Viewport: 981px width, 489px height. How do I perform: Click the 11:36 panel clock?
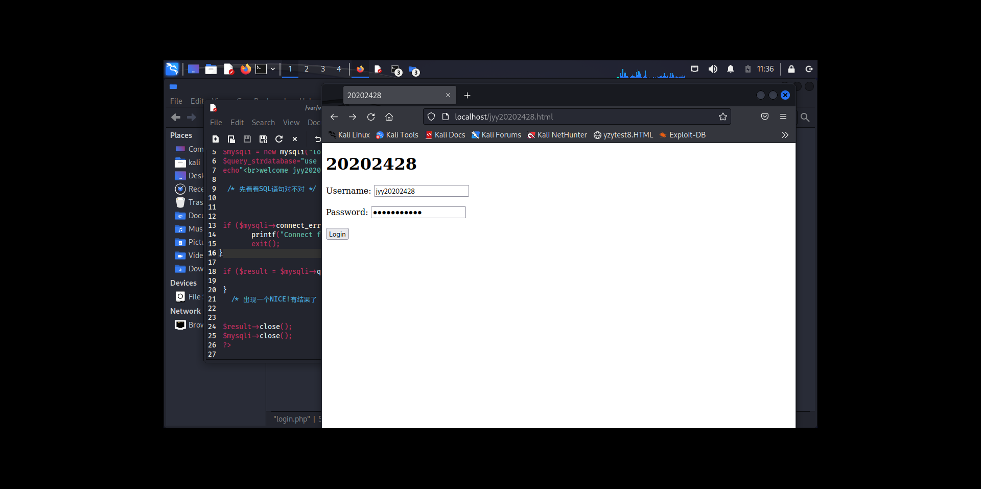tap(765, 69)
